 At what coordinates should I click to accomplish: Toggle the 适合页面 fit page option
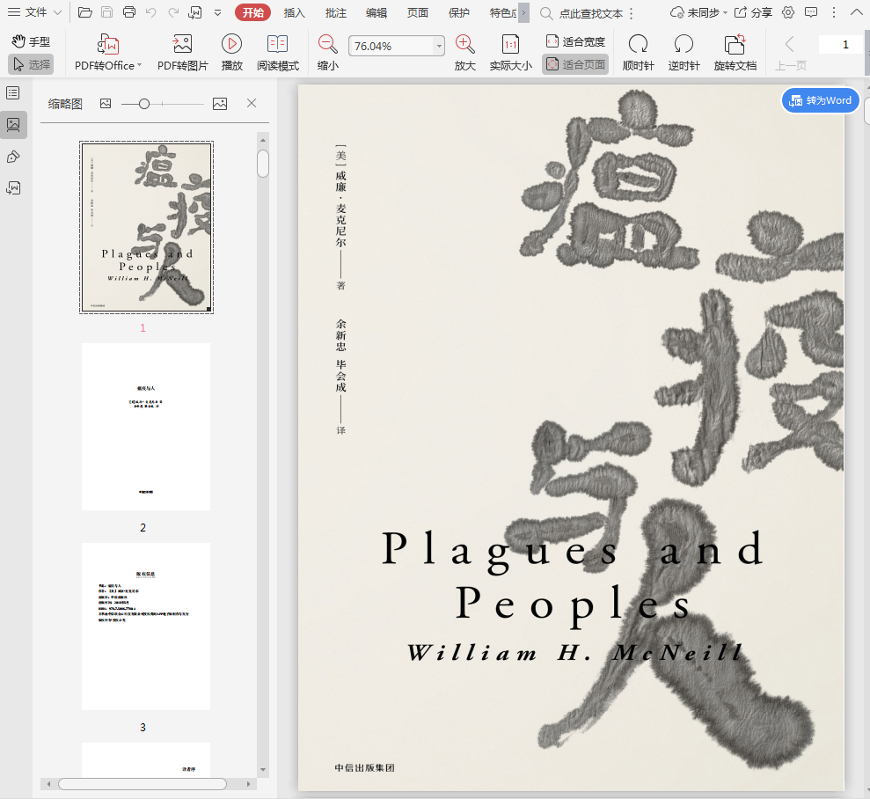(575, 64)
